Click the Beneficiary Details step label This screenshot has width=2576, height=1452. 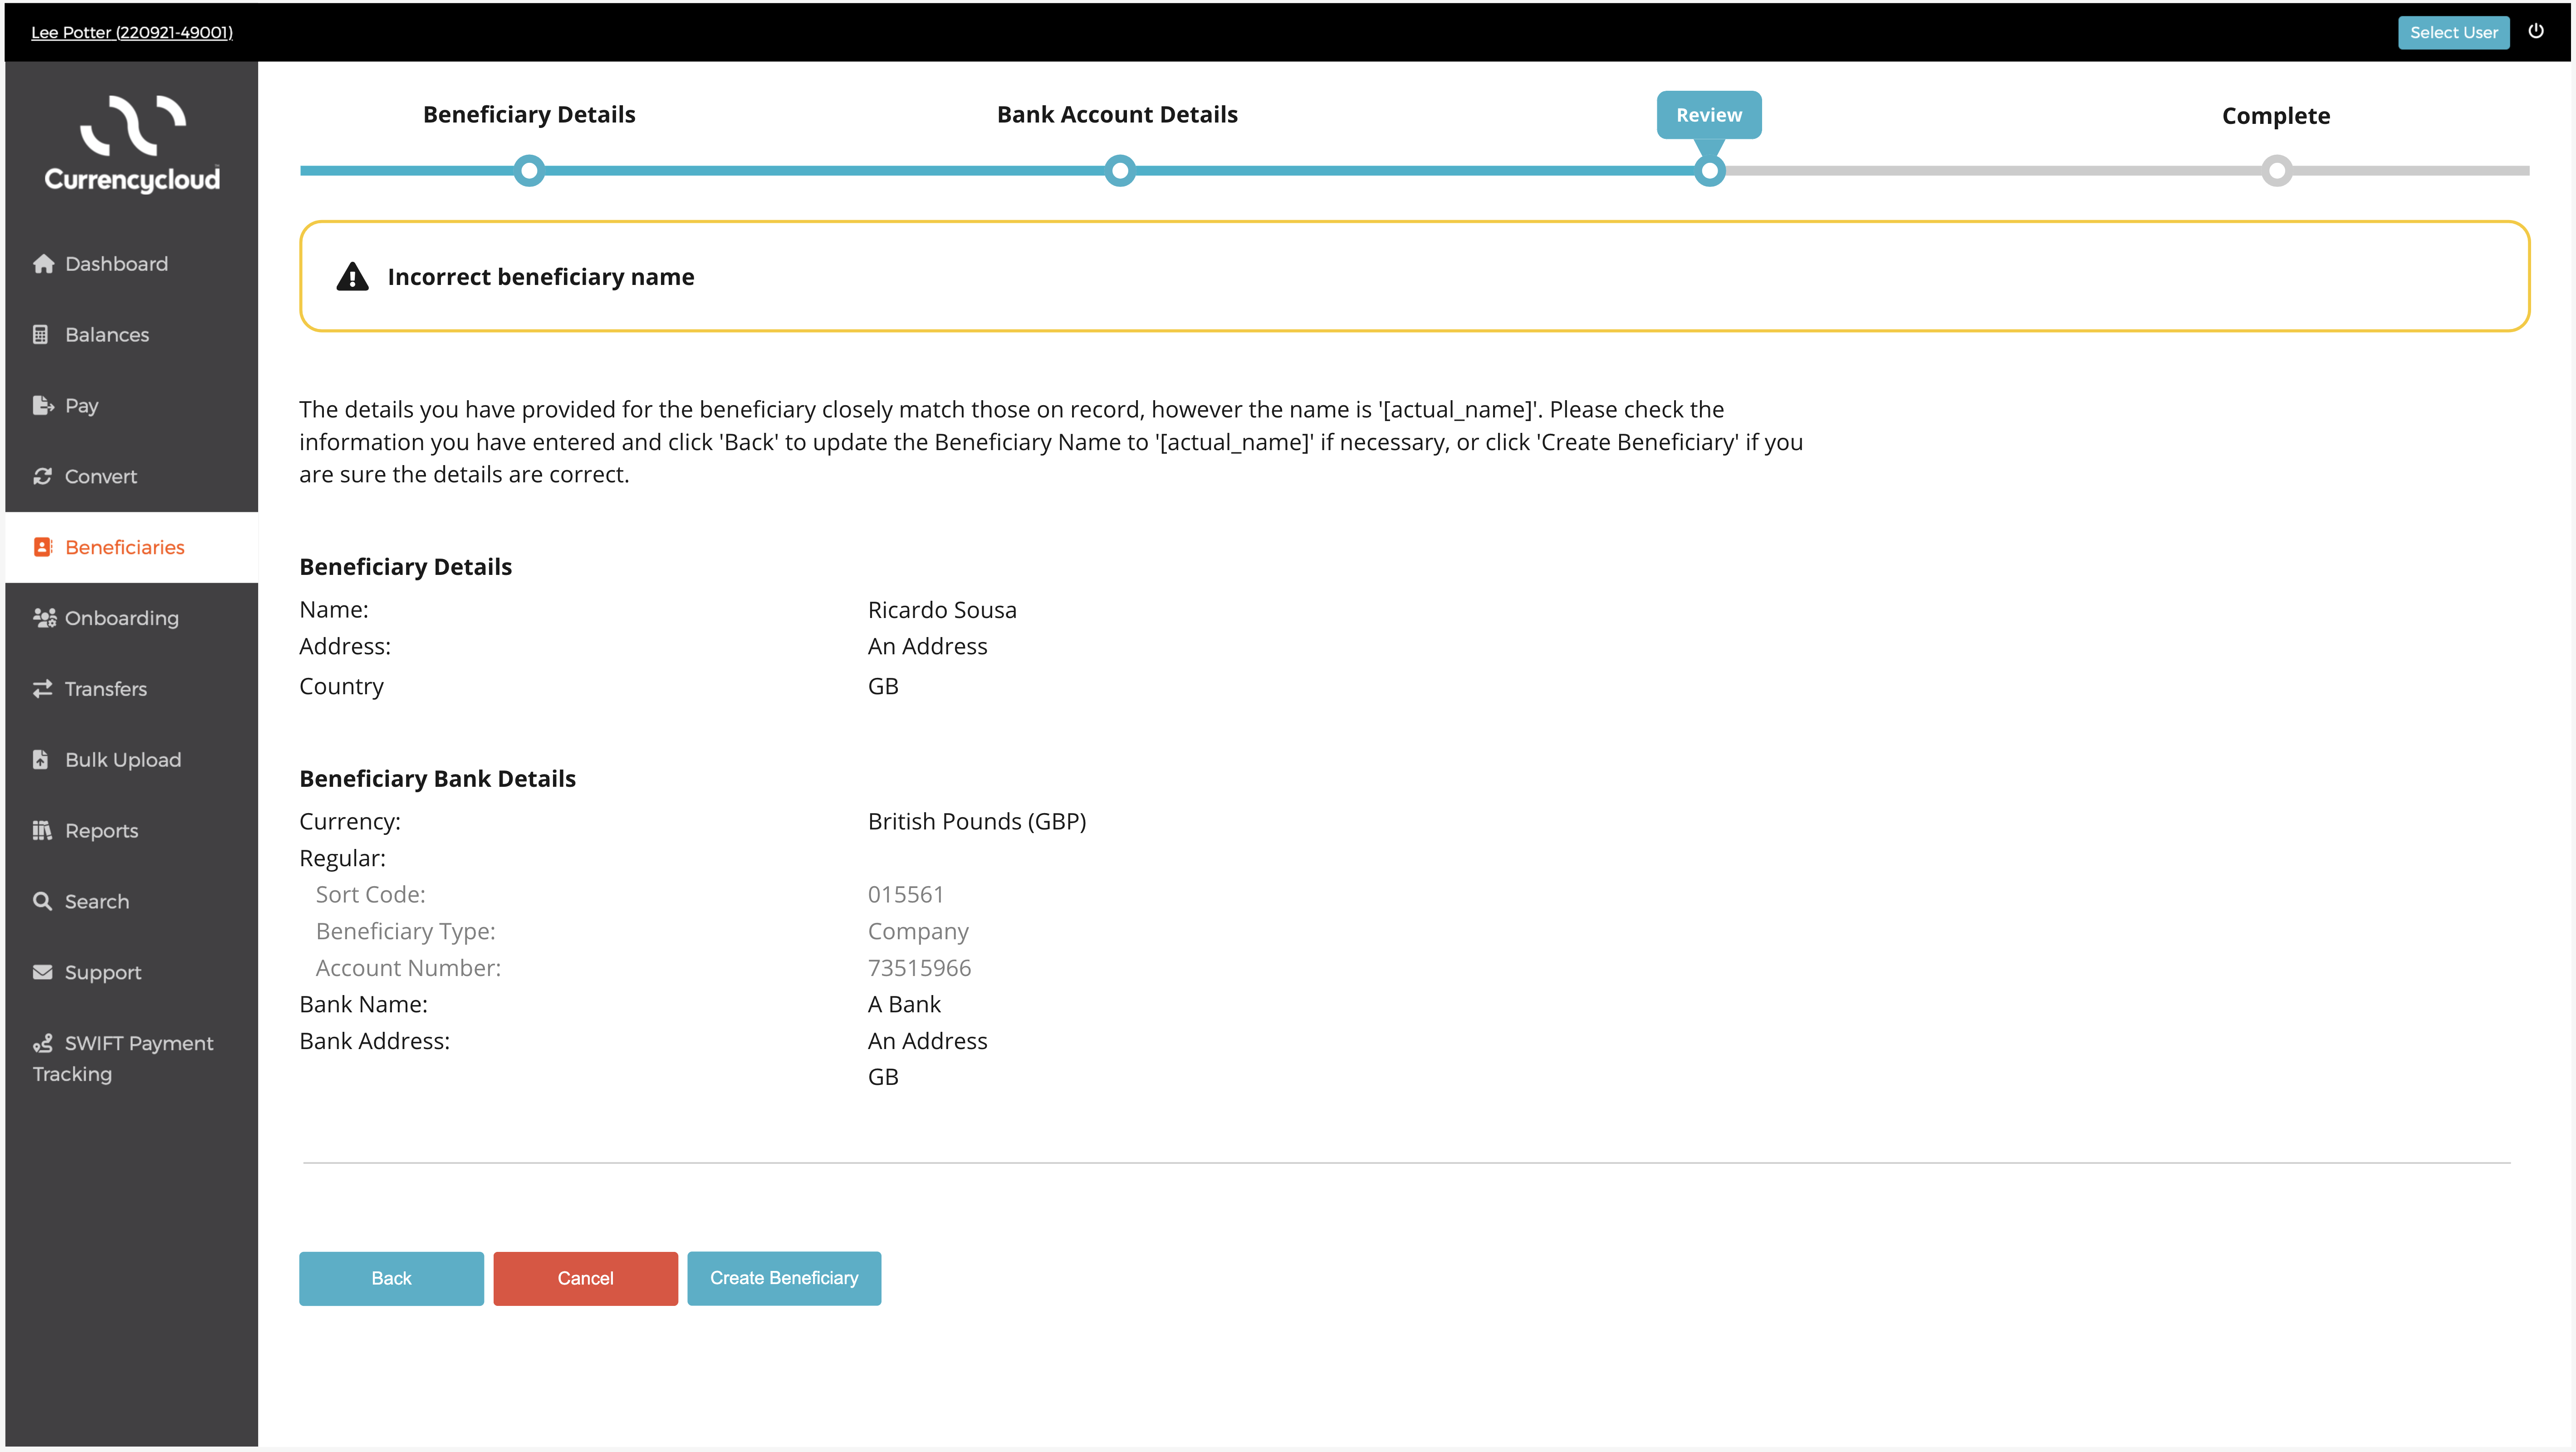pyautogui.click(x=529, y=115)
